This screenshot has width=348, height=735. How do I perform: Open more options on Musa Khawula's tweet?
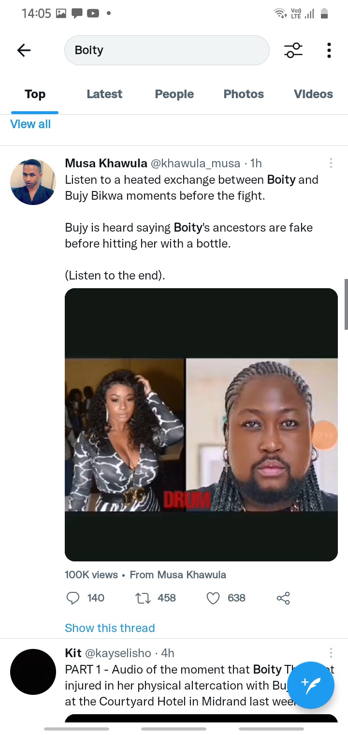(x=331, y=163)
